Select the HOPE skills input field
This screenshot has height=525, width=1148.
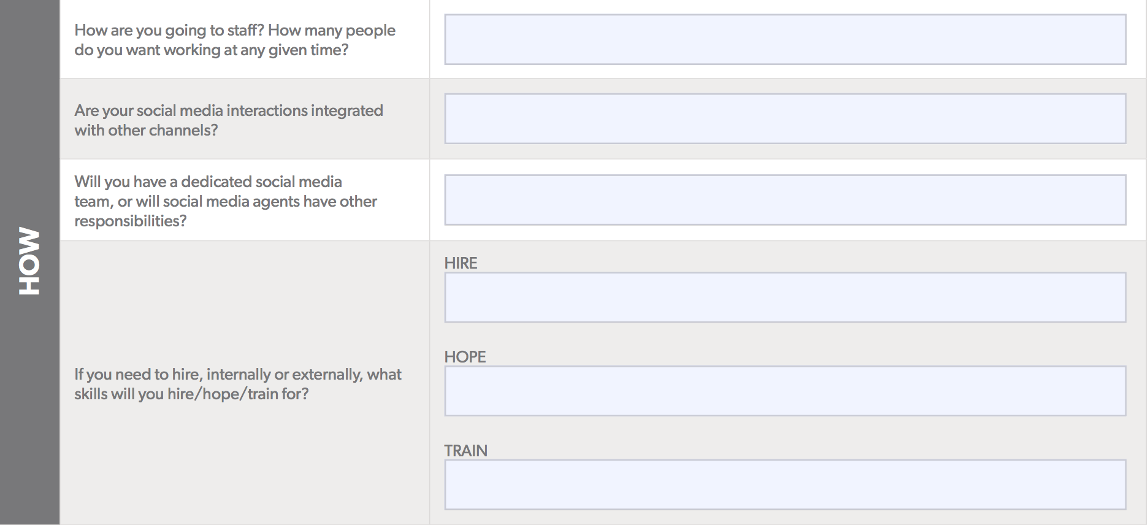click(x=785, y=391)
